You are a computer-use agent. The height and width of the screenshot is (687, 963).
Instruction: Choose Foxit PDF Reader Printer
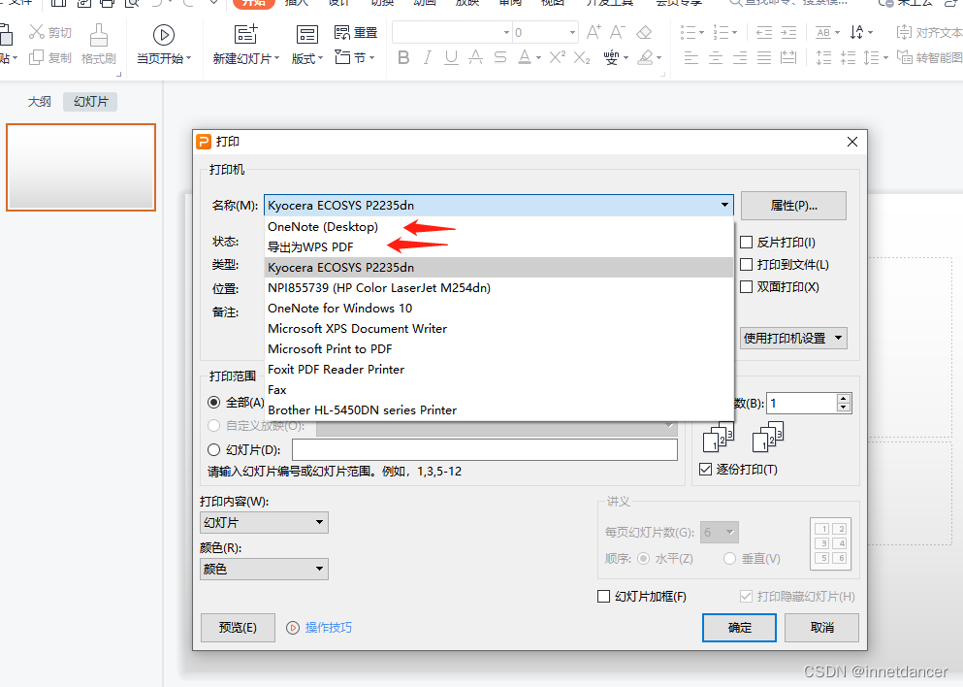[x=498, y=369]
